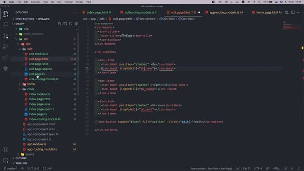Screen dimensions: 304x171
Task: Expand the assets folder
Action: (29, 154)
